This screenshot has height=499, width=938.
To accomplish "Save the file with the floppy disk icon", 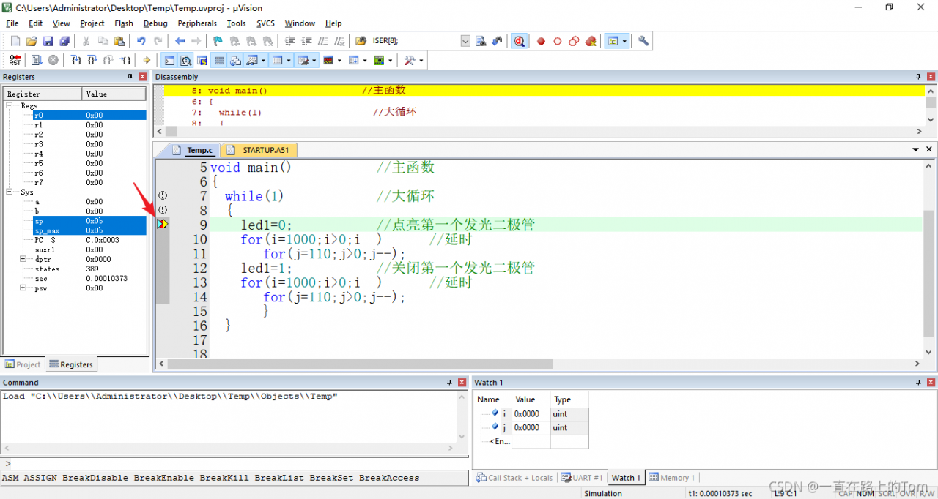I will pos(48,42).
